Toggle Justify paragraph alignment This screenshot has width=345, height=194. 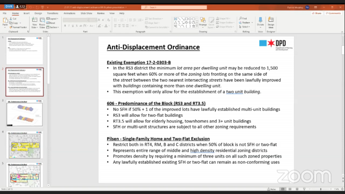coord(127,26)
